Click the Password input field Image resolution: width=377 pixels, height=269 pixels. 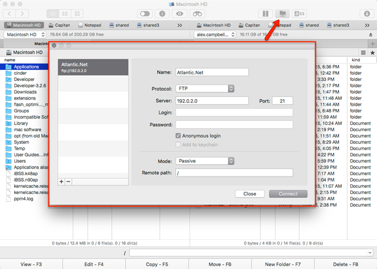click(234, 125)
